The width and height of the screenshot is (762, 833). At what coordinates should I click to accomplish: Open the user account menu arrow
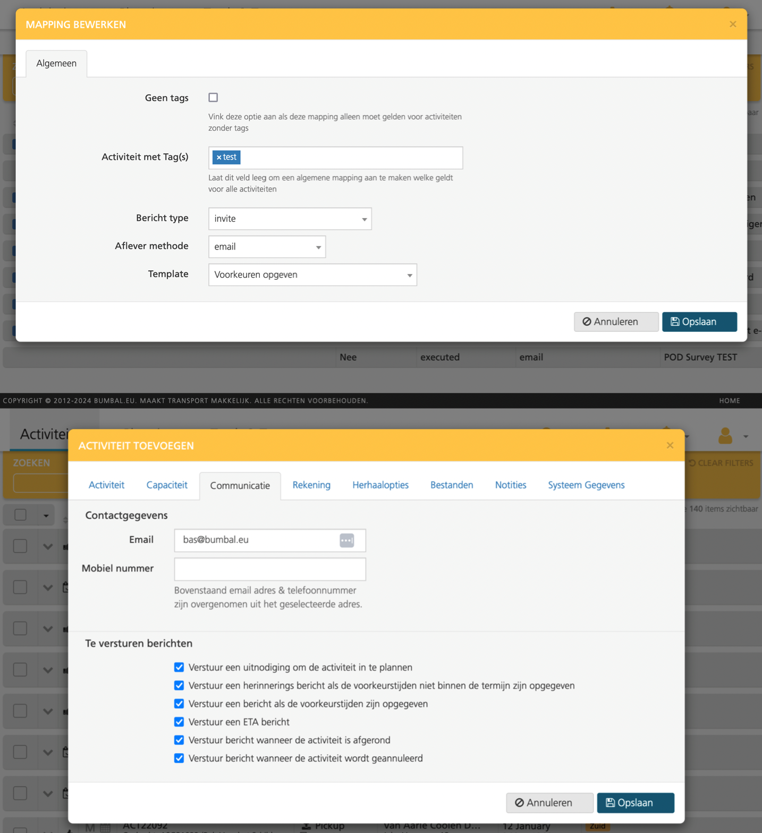point(746,437)
